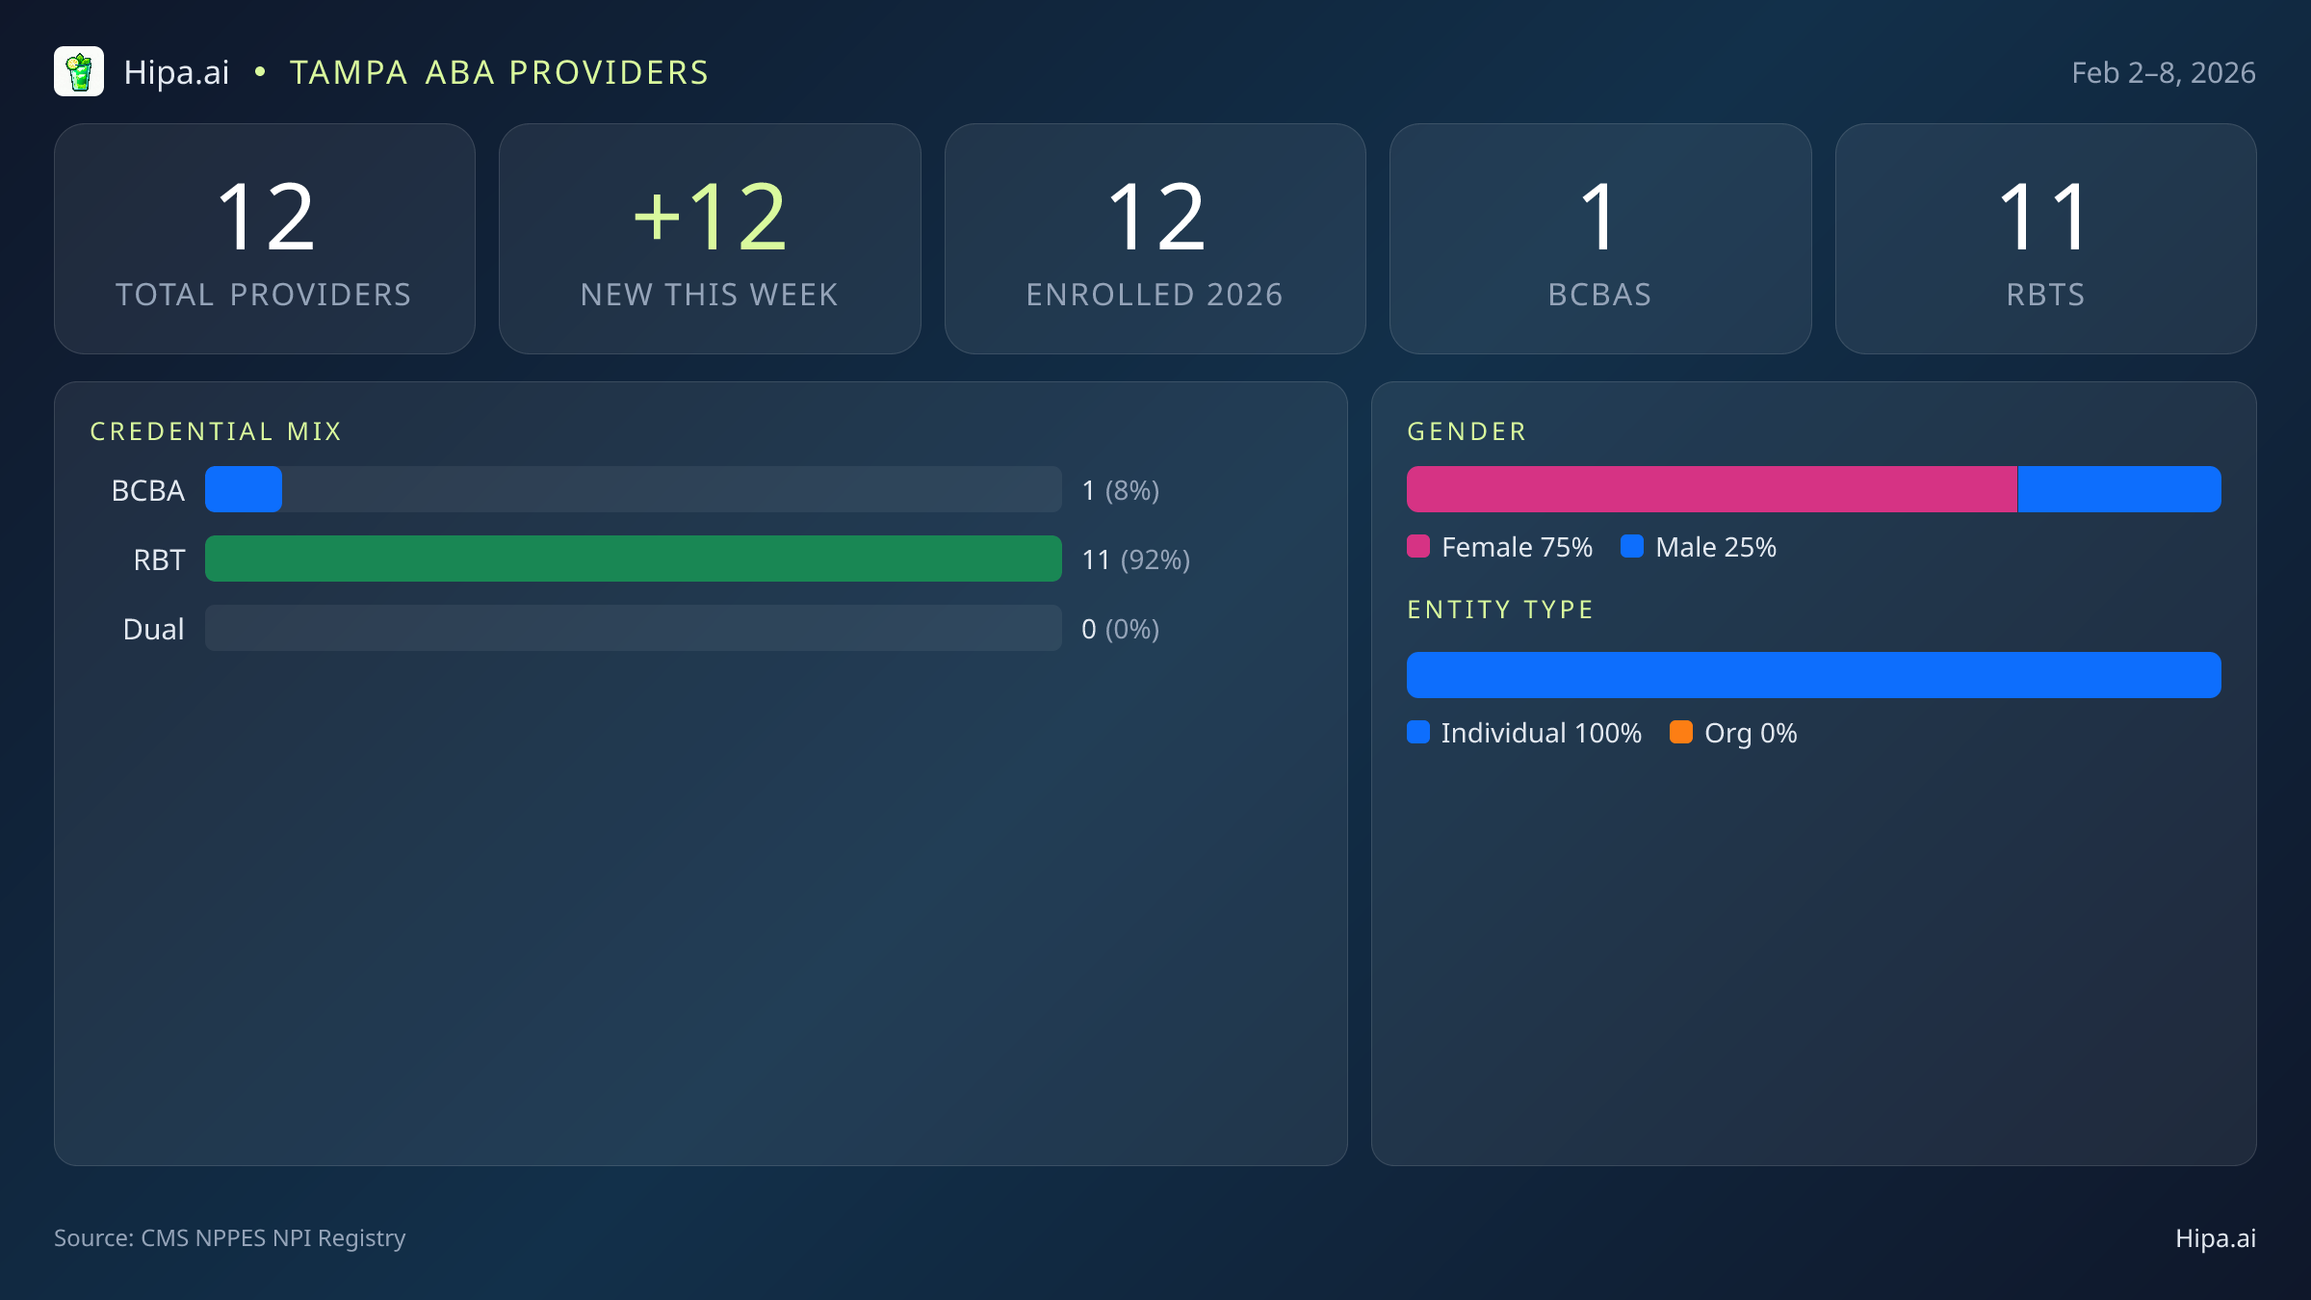Screen dimensions: 2311x1300
Task: Click the Male blue legend swatch
Action: point(1632,547)
